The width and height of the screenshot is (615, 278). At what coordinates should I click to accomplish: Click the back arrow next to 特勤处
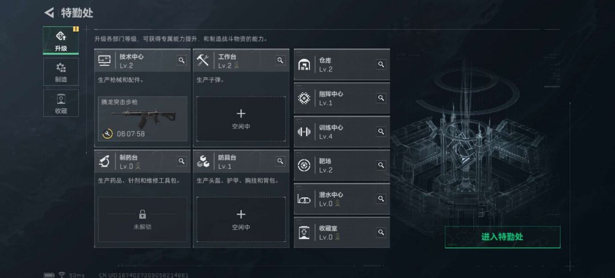click(49, 13)
